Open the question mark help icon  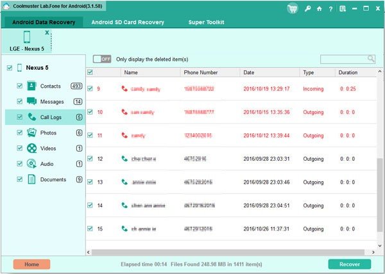330,9
